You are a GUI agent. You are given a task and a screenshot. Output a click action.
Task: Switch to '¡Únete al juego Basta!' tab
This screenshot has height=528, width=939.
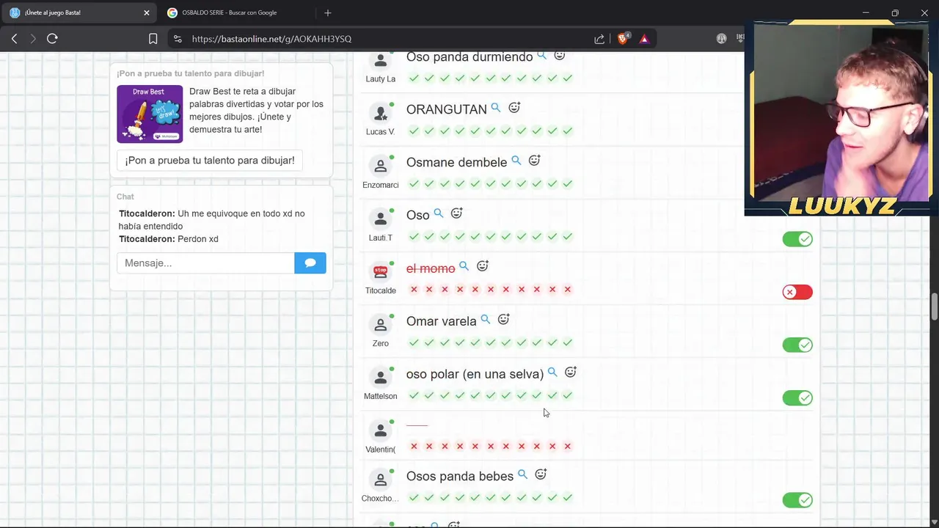79,12
